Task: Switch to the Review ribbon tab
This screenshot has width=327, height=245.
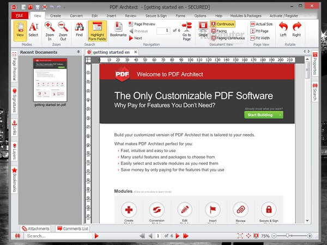Action: click(131, 16)
